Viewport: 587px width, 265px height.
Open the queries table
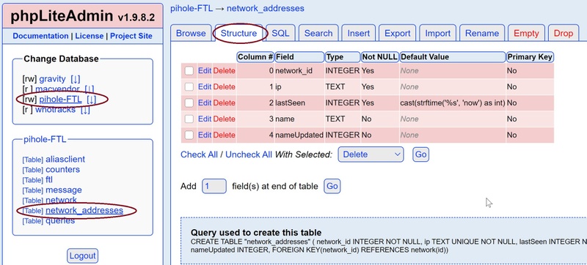(x=60, y=220)
